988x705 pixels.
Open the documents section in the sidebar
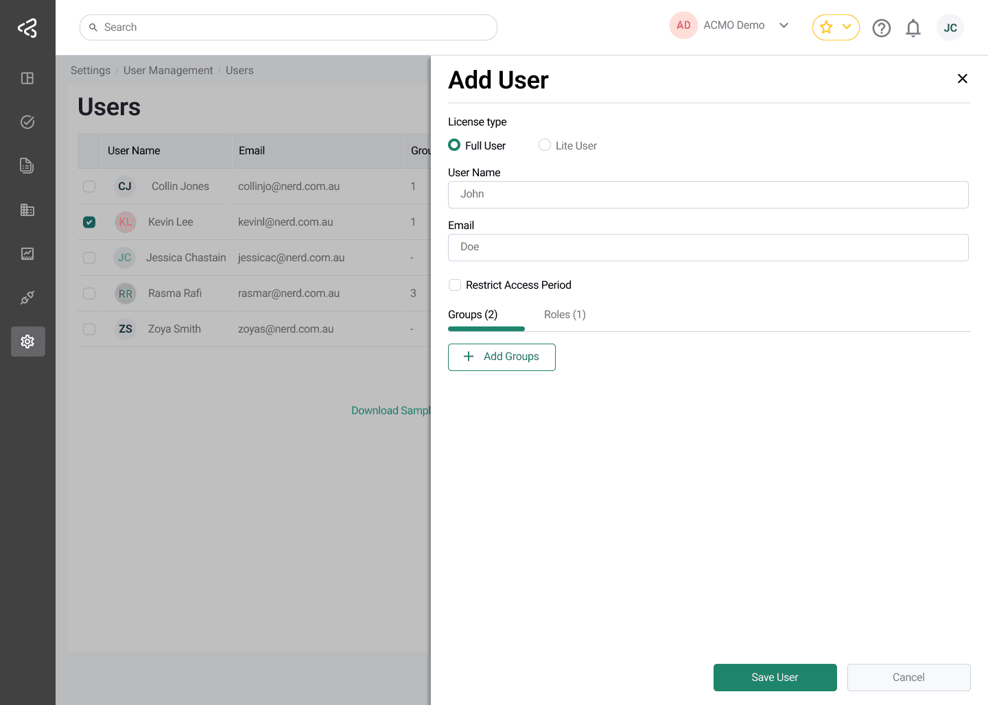[x=27, y=165]
